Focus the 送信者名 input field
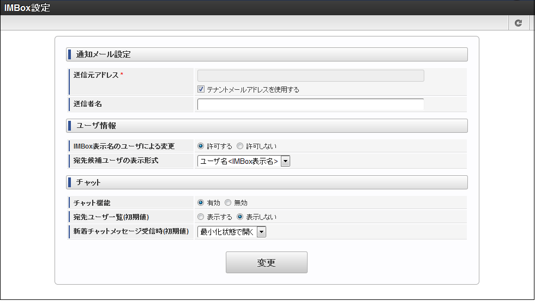This screenshot has width=535, height=301. 310,104
